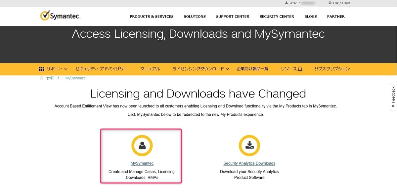This screenshot has height=192, width=397.
Task: Click the globe icon for region
Action: 330,3
